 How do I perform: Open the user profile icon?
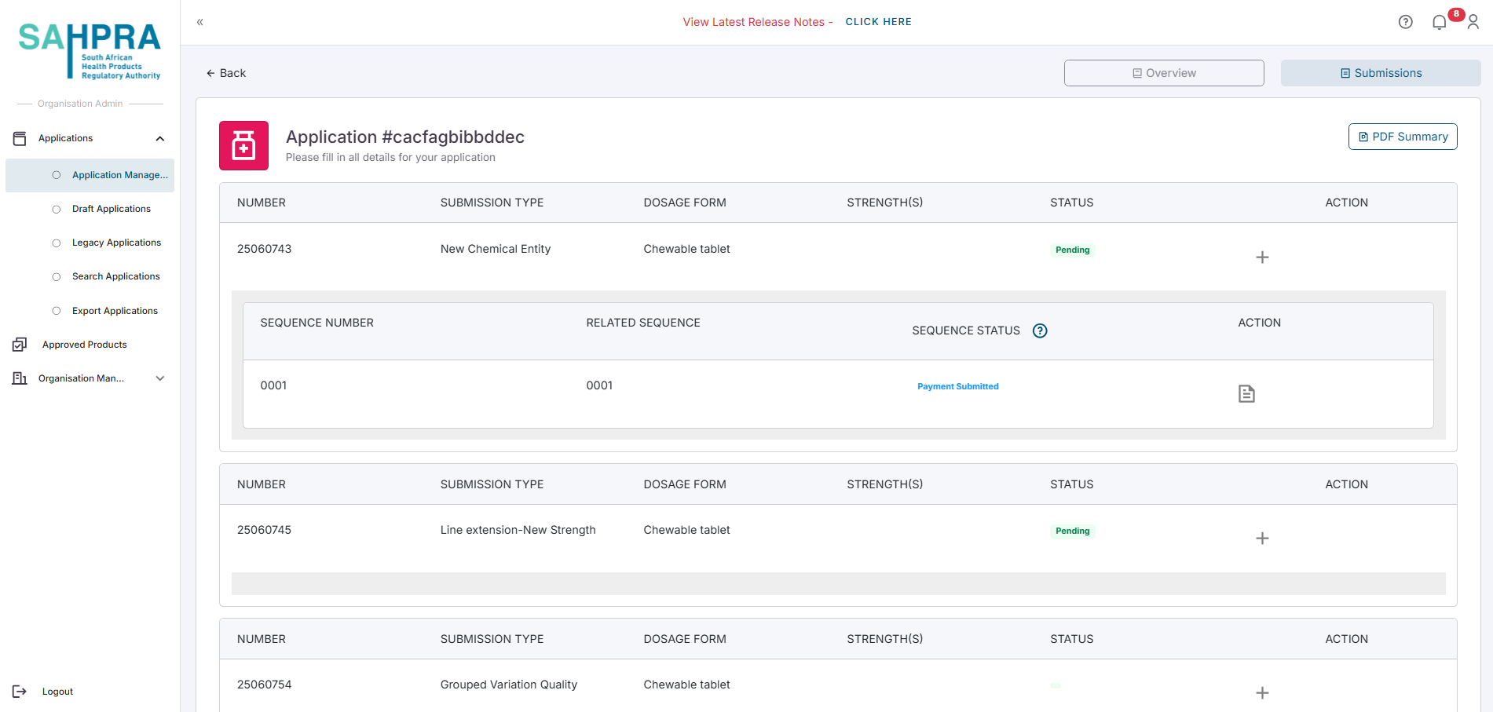(1473, 22)
